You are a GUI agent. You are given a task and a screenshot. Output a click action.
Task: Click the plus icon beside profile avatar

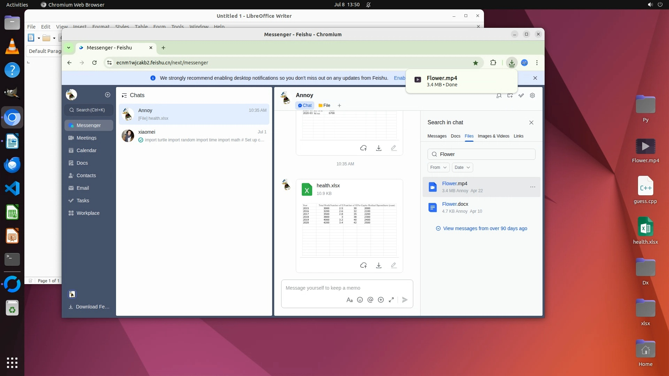108,95
